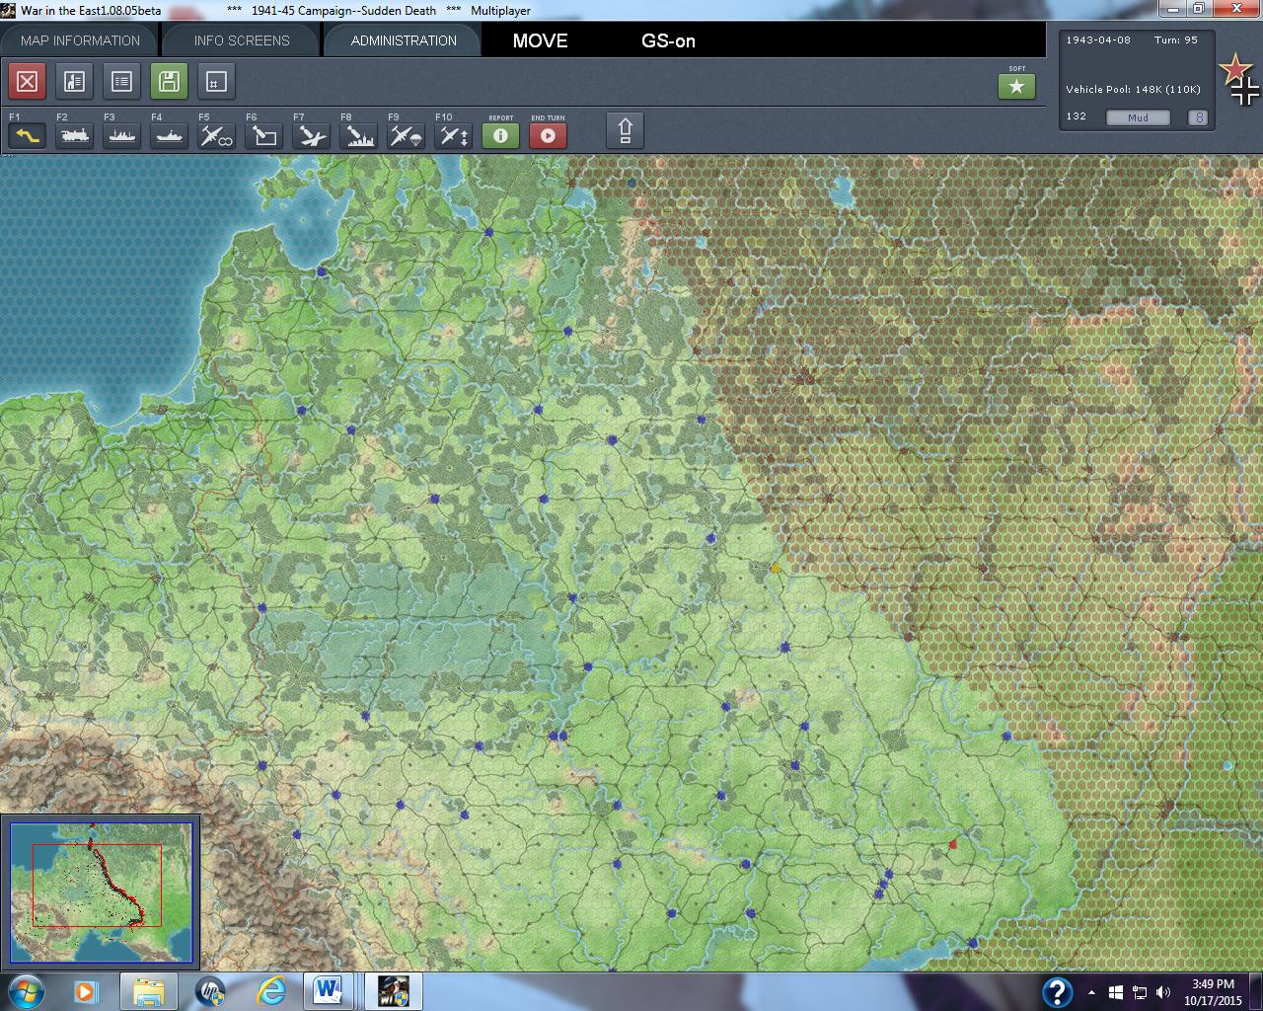The height and width of the screenshot is (1011, 1263).
Task: Click the orange city marker on the map
Action: tap(775, 568)
